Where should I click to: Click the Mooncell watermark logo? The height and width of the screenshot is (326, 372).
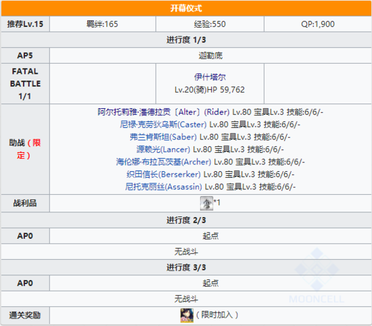(317, 276)
